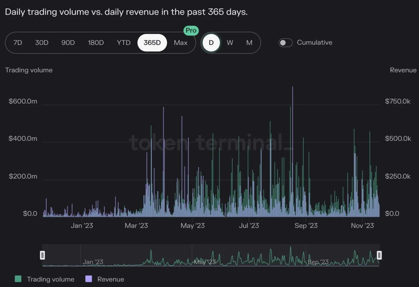Switch to YTD range

(124, 43)
